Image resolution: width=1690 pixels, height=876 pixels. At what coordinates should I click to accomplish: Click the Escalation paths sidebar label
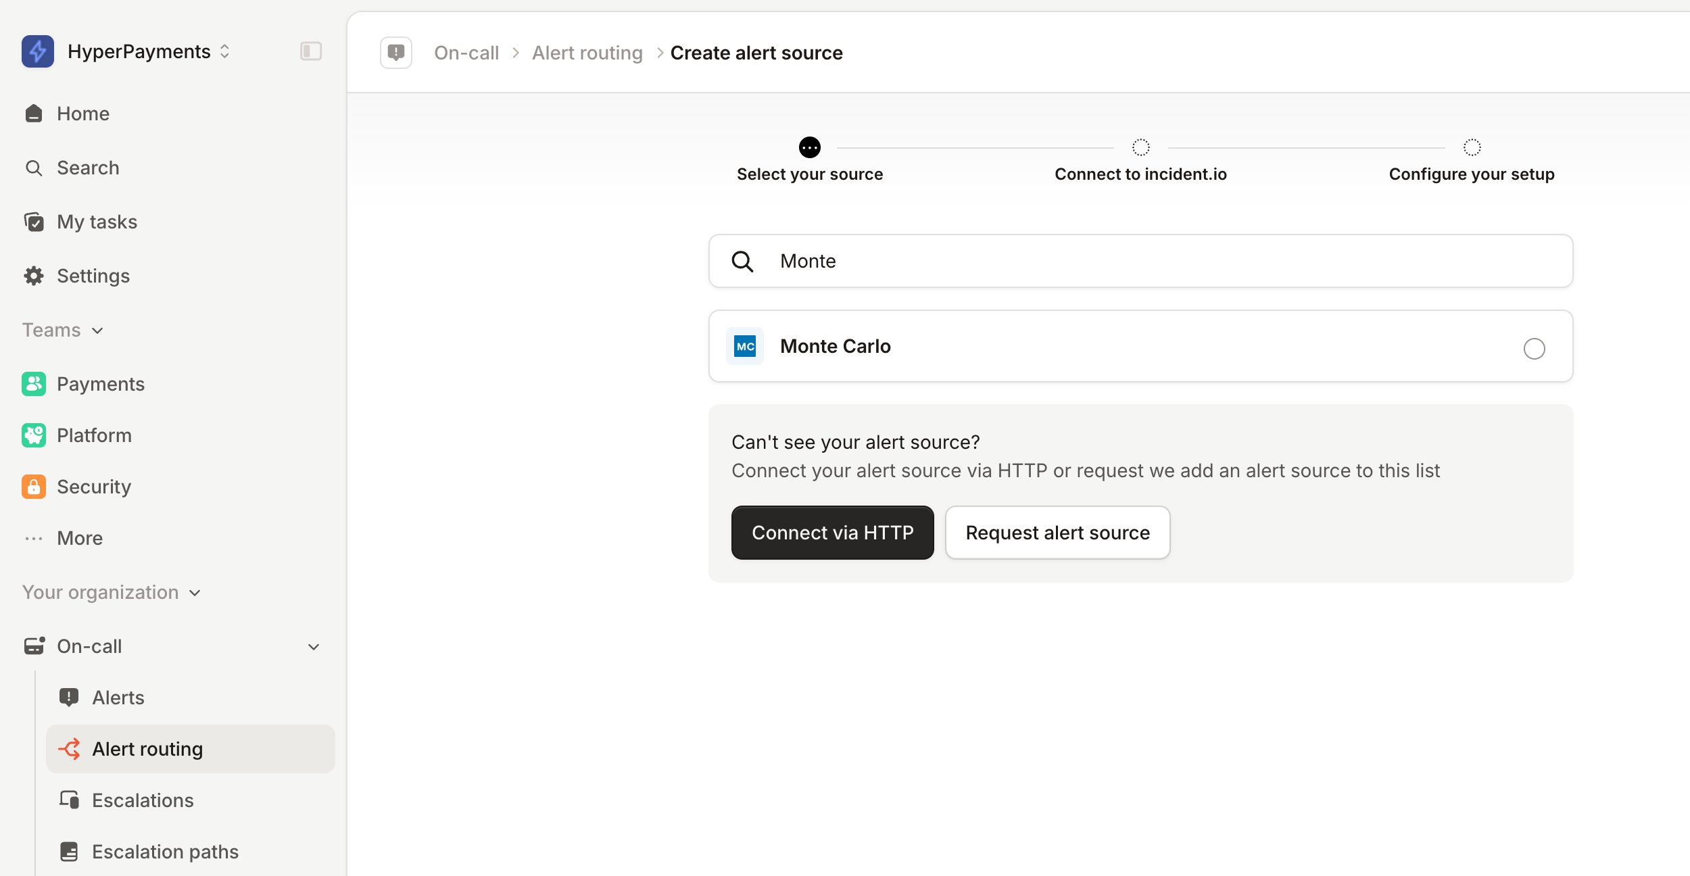point(166,852)
